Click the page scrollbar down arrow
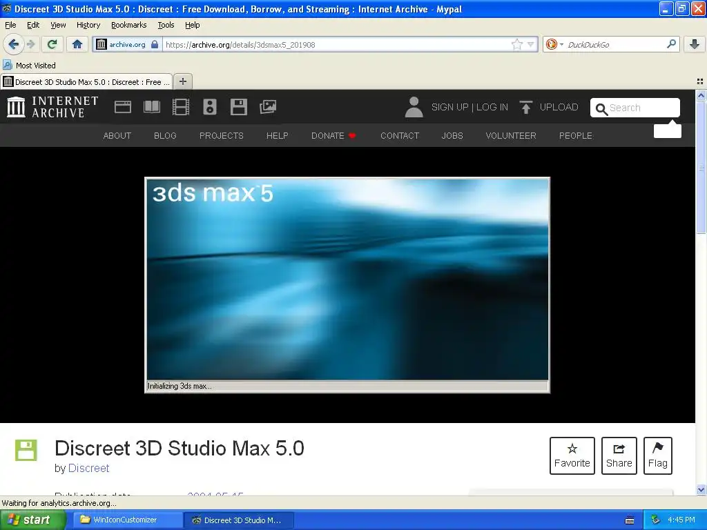707x530 pixels. click(x=701, y=489)
